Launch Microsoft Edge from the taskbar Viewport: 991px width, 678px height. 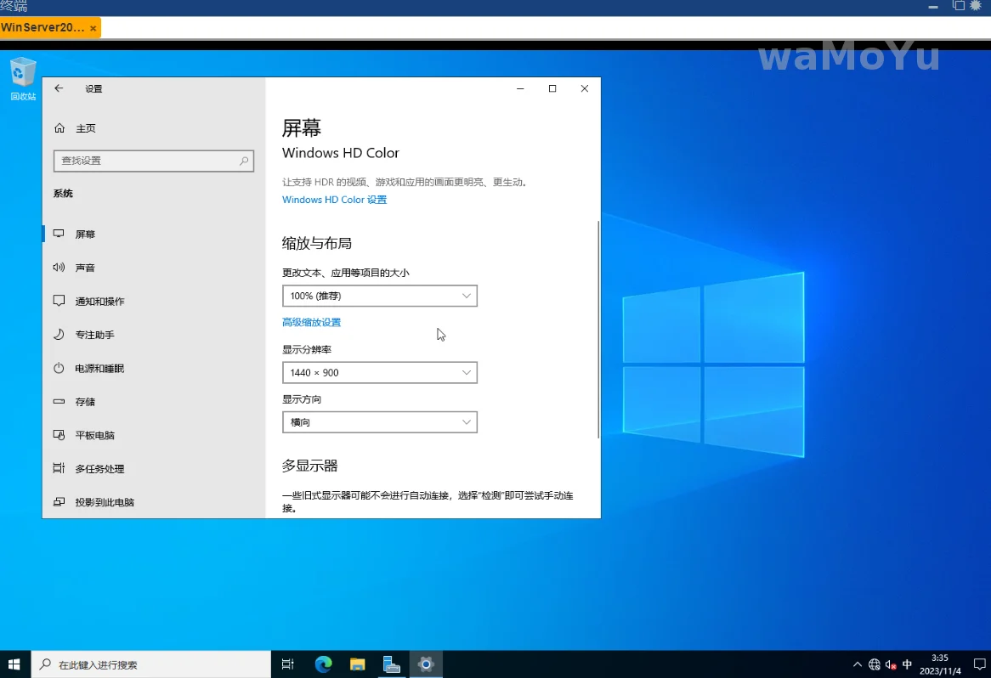323,664
